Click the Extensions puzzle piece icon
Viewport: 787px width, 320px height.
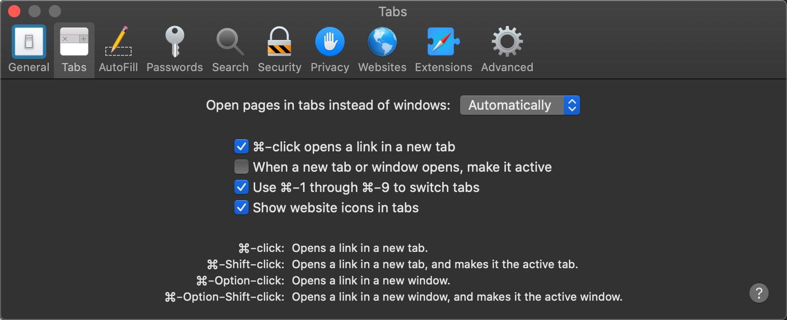coord(443,42)
